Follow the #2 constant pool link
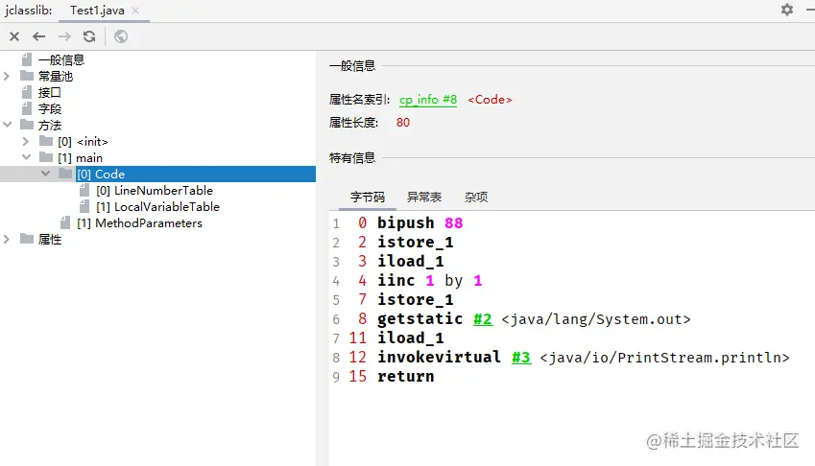 coord(483,318)
